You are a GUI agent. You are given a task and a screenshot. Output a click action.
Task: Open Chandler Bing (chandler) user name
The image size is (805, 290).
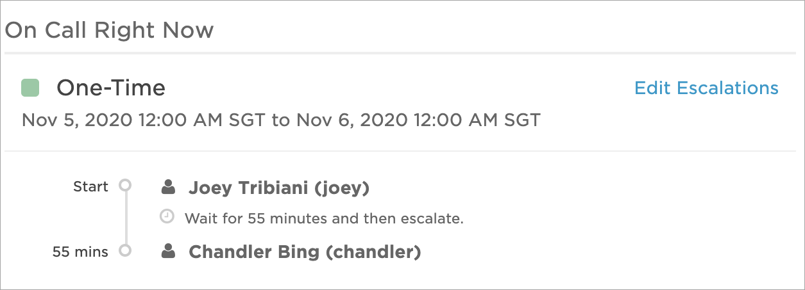305,252
